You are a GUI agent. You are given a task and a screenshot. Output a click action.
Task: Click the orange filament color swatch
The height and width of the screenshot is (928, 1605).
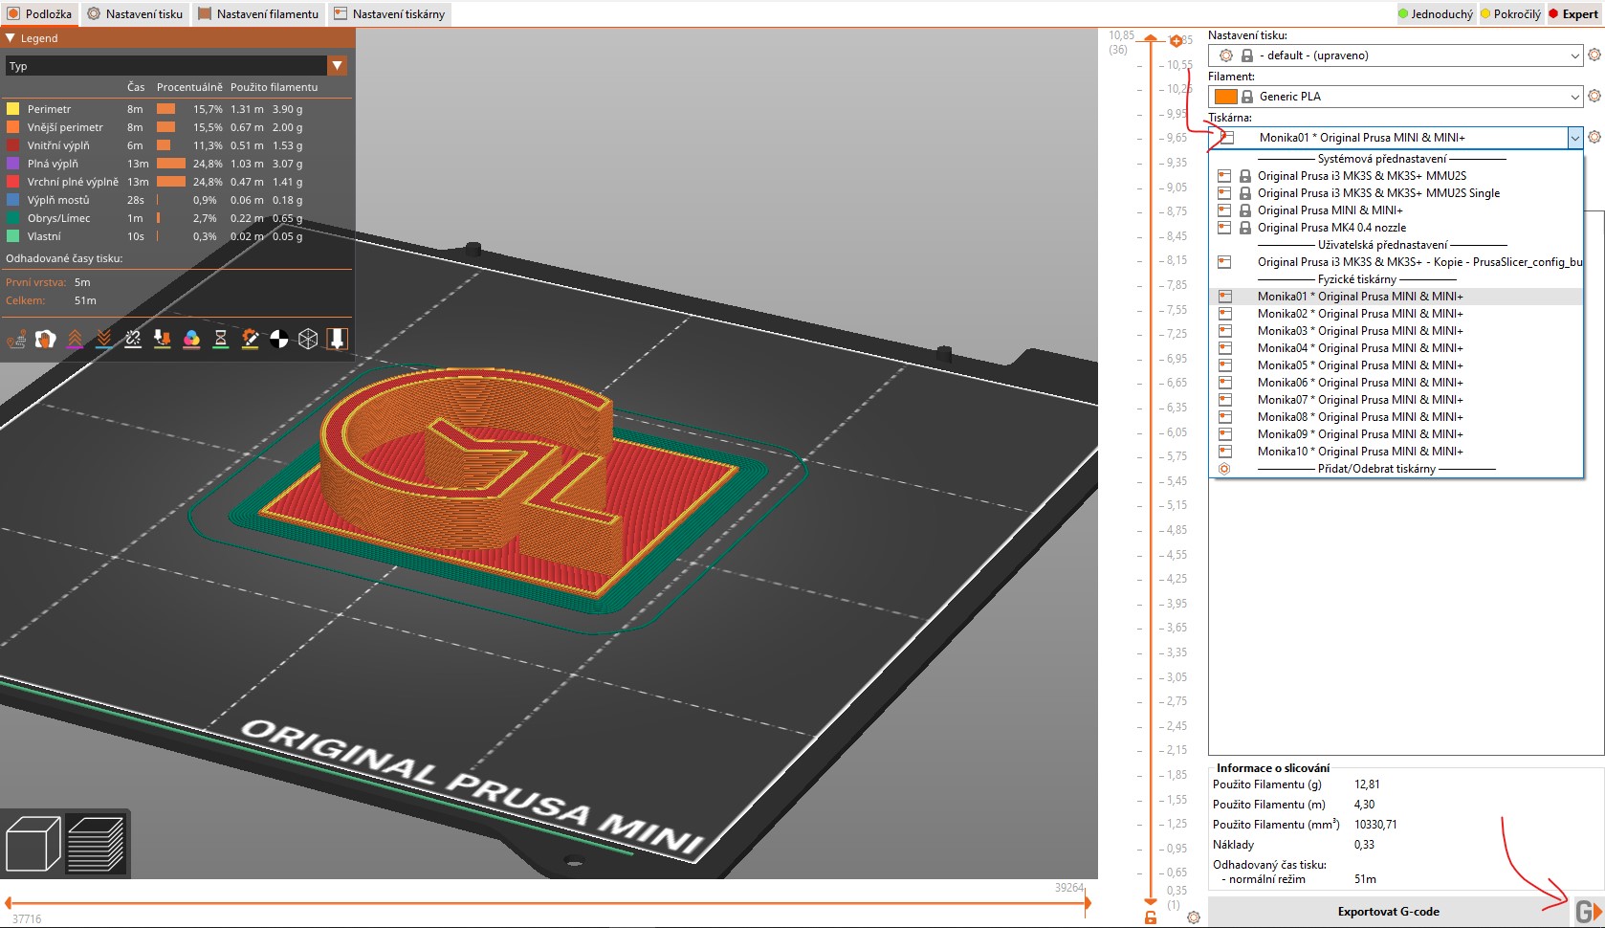click(x=1225, y=97)
